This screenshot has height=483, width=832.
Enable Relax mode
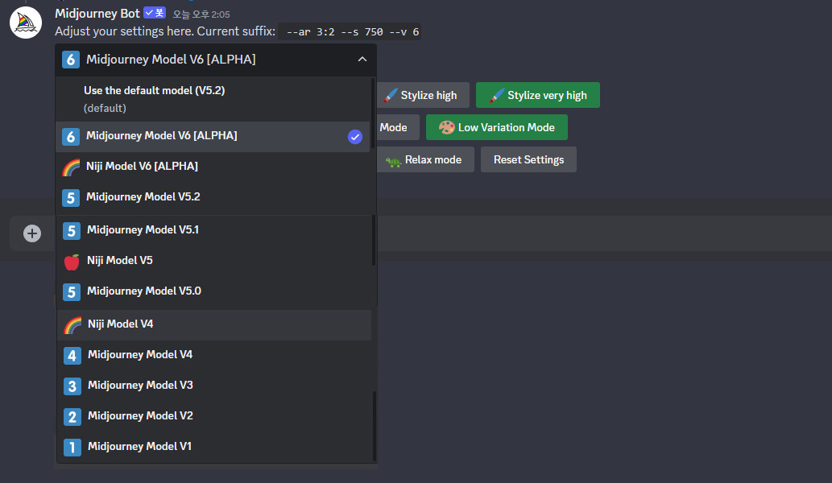(425, 159)
